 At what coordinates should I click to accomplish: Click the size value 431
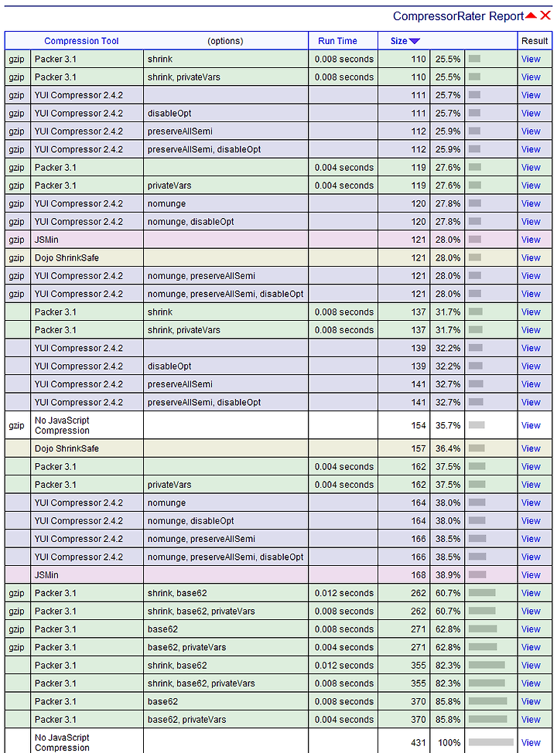(x=418, y=742)
